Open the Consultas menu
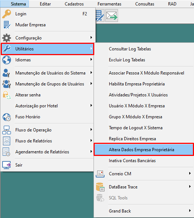Screen dimensions: 194x218 tap(145, 4)
